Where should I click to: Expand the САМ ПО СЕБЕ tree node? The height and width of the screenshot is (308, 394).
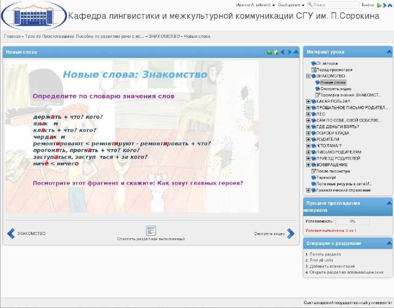[x=308, y=120]
